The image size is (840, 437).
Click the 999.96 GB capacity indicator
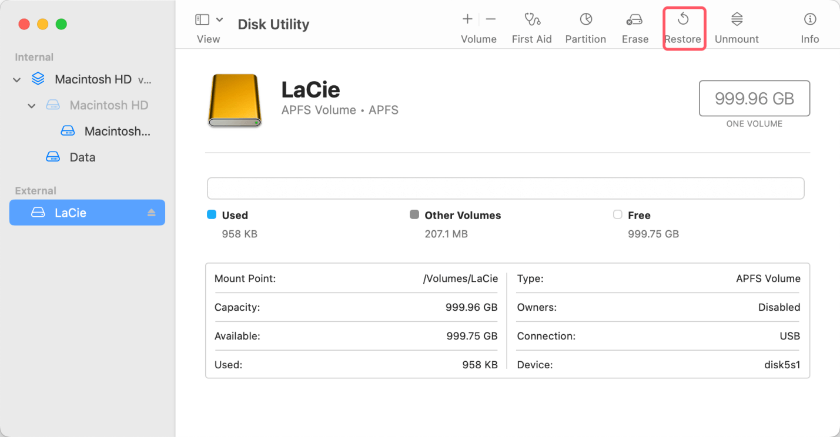[x=754, y=98]
